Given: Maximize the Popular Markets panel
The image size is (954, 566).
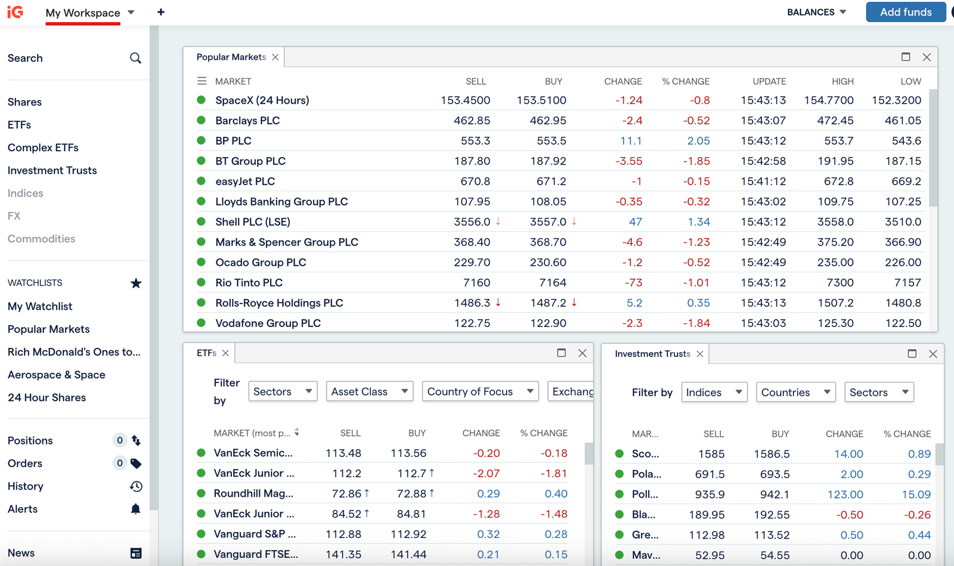Looking at the screenshot, I should (x=906, y=57).
